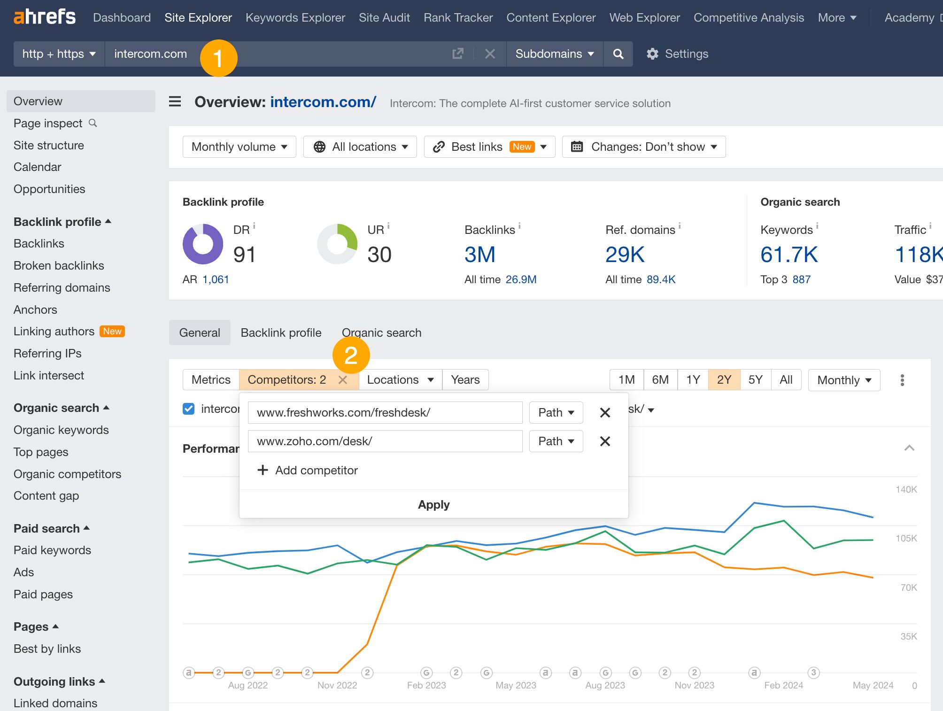Open Organic keywords in sidebar
The image size is (943, 711).
[x=61, y=430]
